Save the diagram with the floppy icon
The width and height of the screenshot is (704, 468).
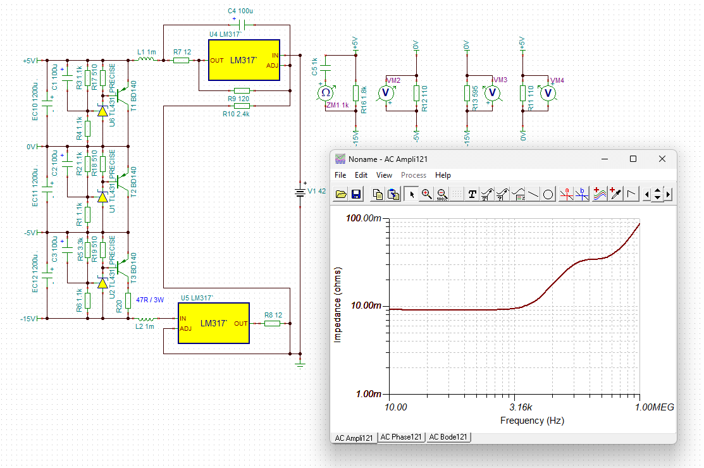pyautogui.click(x=356, y=194)
